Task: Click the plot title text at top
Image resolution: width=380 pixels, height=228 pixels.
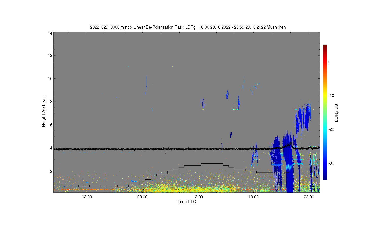Action: pyautogui.click(x=188, y=27)
